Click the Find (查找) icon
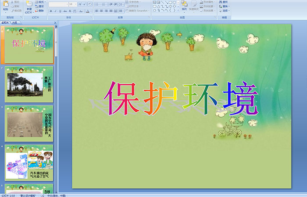 point(225,2)
